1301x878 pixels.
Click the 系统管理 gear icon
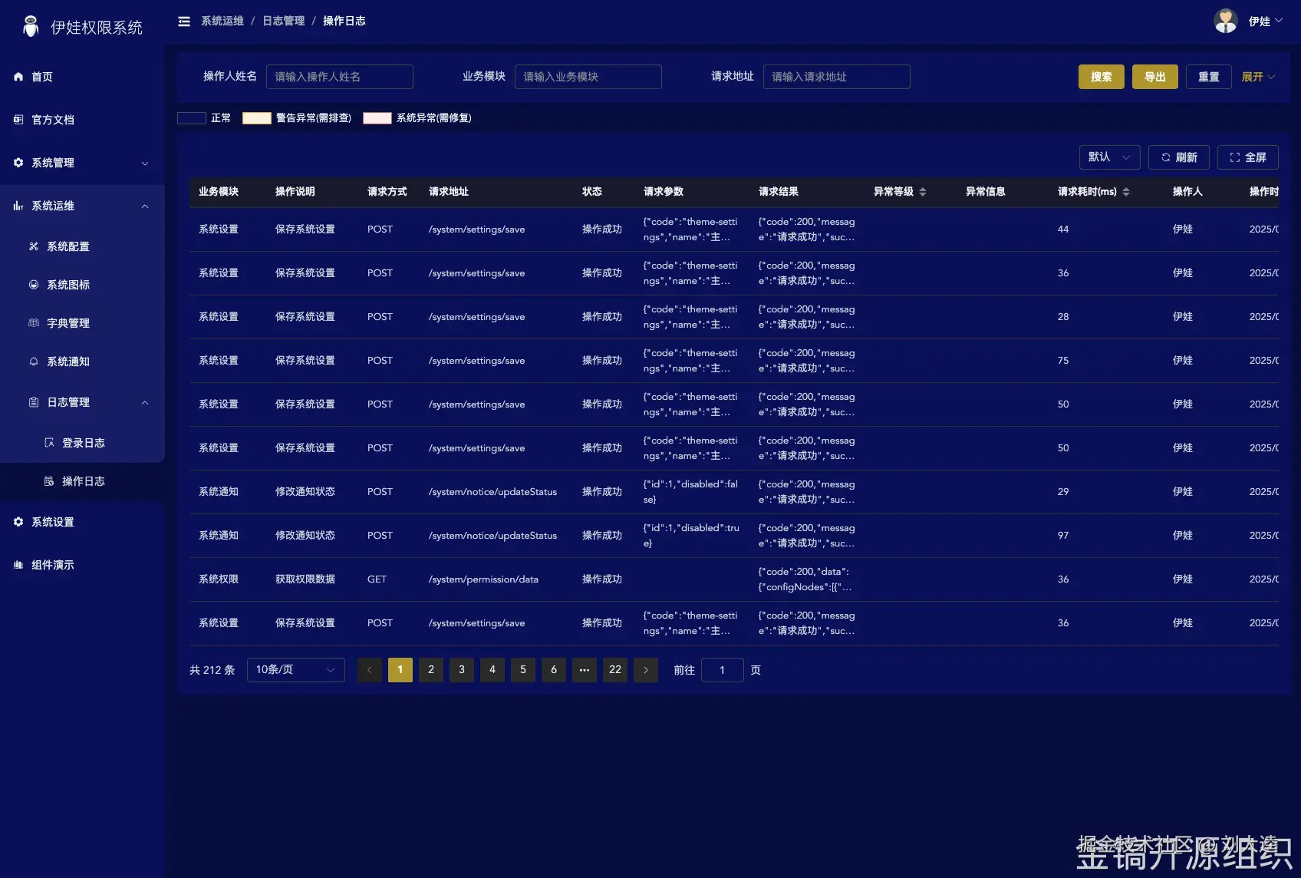coord(18,163)
